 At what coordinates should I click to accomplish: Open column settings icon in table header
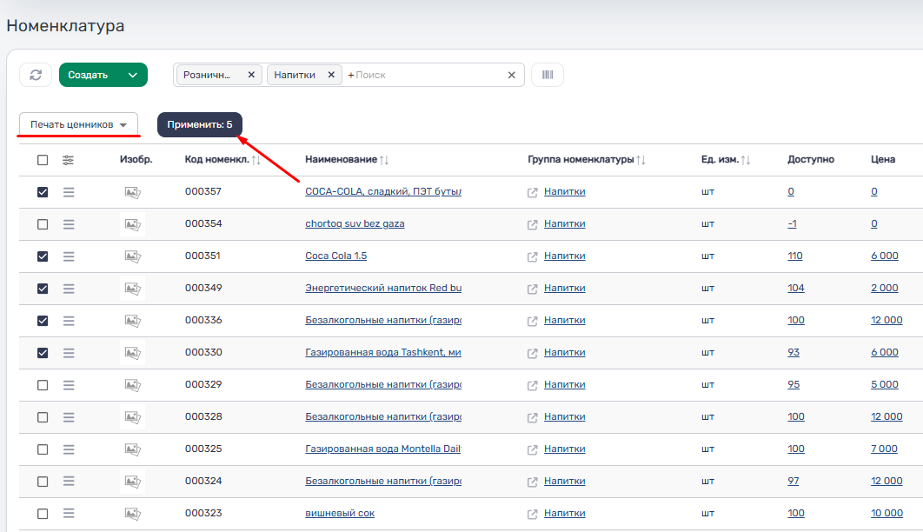point(69,160)
